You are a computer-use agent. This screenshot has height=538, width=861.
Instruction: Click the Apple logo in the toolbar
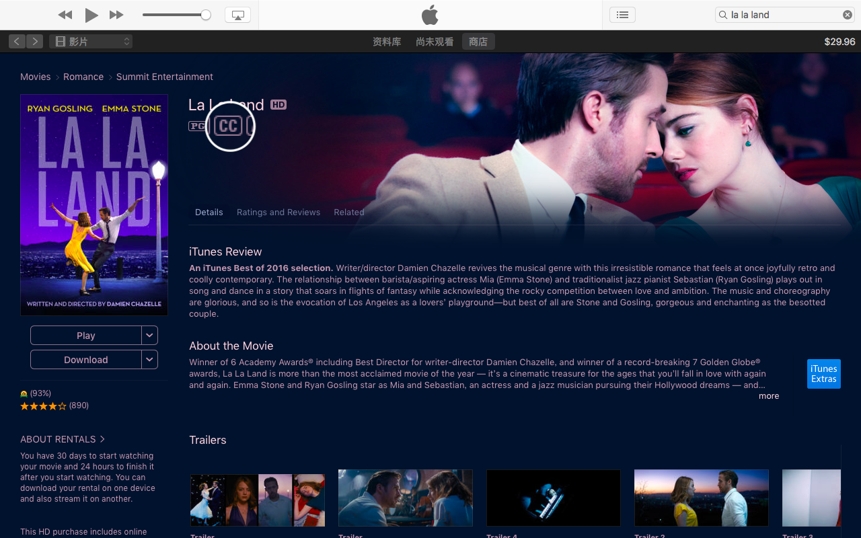[430, 14]
